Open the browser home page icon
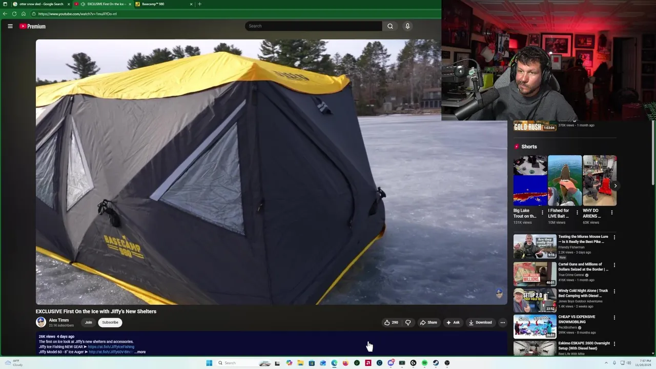The height and width of the screenshot is (369, 656). (24, 14)
